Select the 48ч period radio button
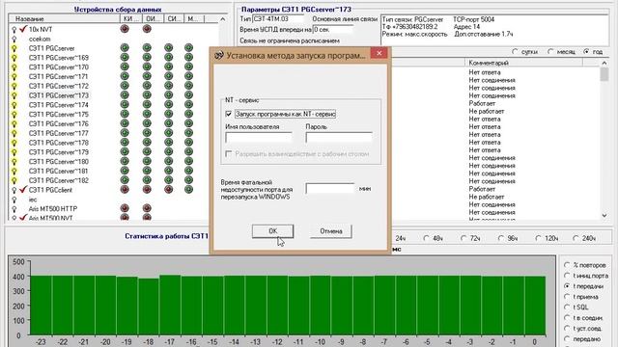 426,238
